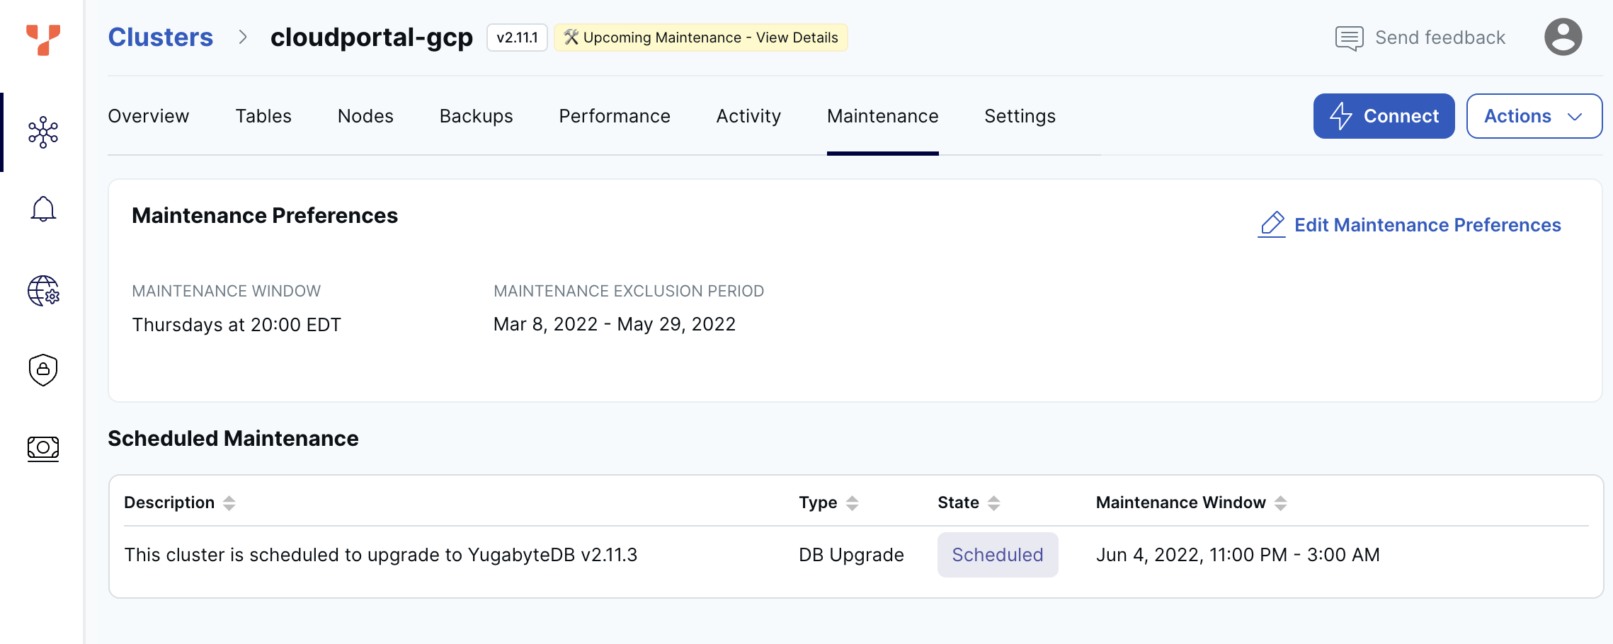
Task: Open Alerts via the bell icon
Action: (x=42, y=209)
